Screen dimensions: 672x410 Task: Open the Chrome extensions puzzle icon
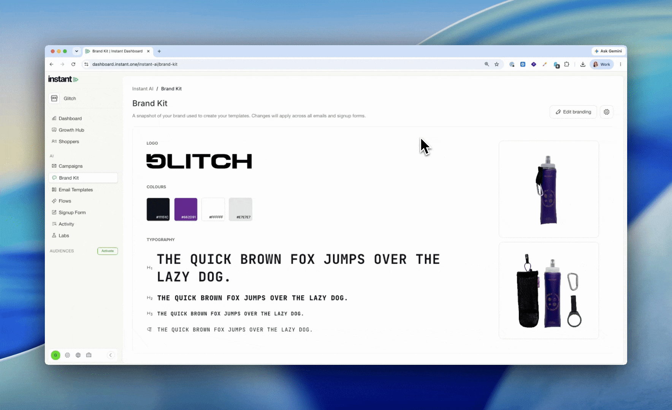tap(567, 64)
